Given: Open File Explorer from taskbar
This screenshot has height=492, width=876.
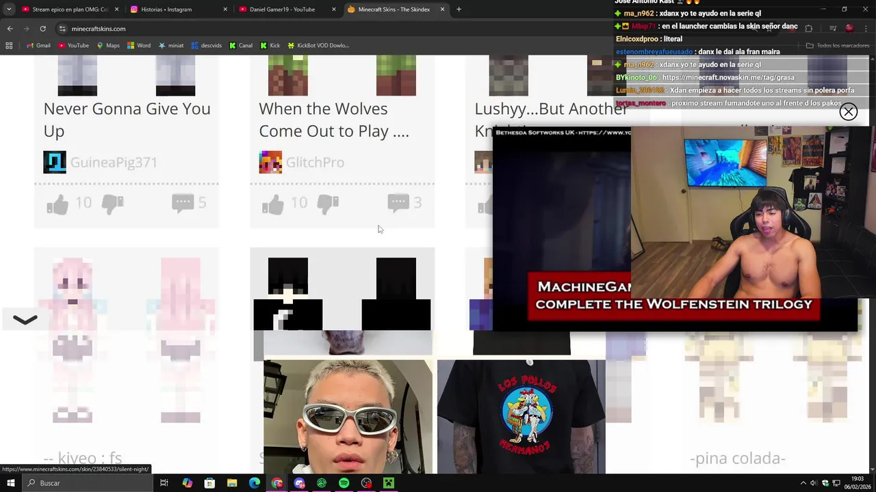Looking at the screenshot, I should tap(232, 483).
